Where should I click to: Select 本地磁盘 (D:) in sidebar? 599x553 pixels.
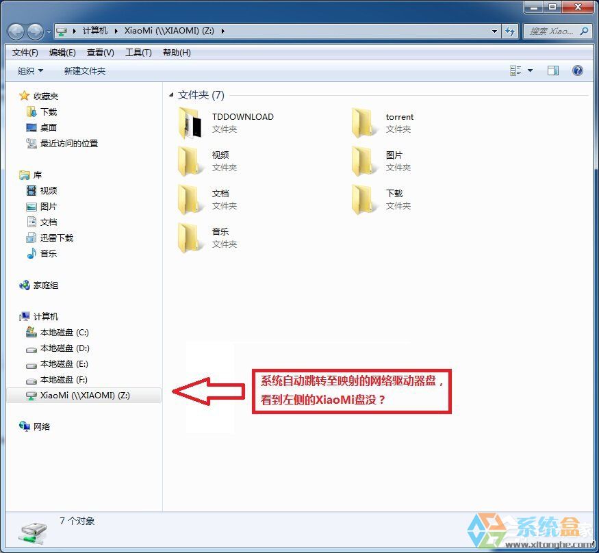(x=58, y=348)
